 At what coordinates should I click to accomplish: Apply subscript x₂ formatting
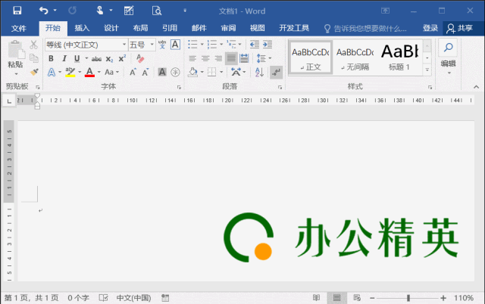(x=109, y=59)
